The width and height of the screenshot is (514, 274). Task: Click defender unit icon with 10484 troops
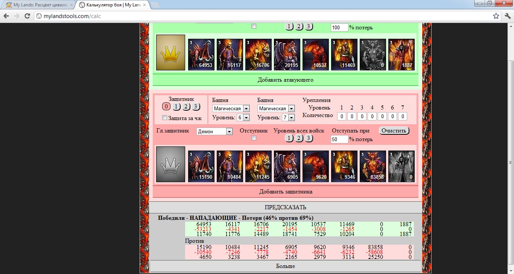[x=230, y=166]
